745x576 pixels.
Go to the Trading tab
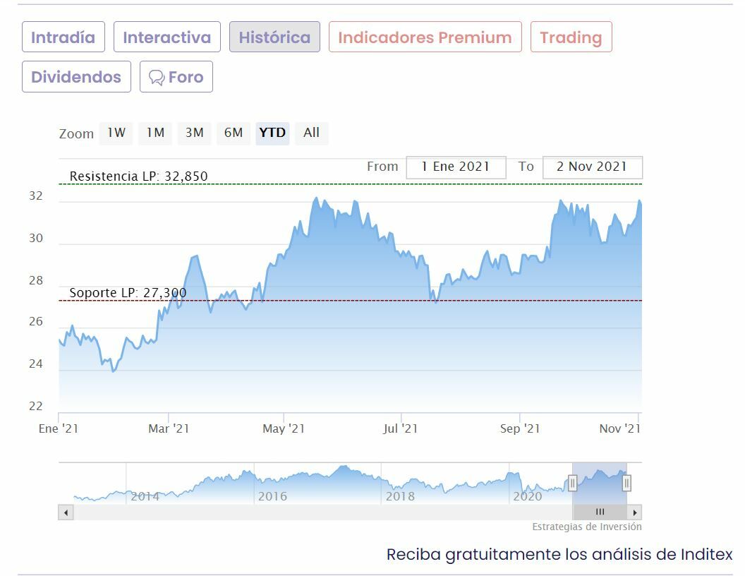click(x=571, y=37)
